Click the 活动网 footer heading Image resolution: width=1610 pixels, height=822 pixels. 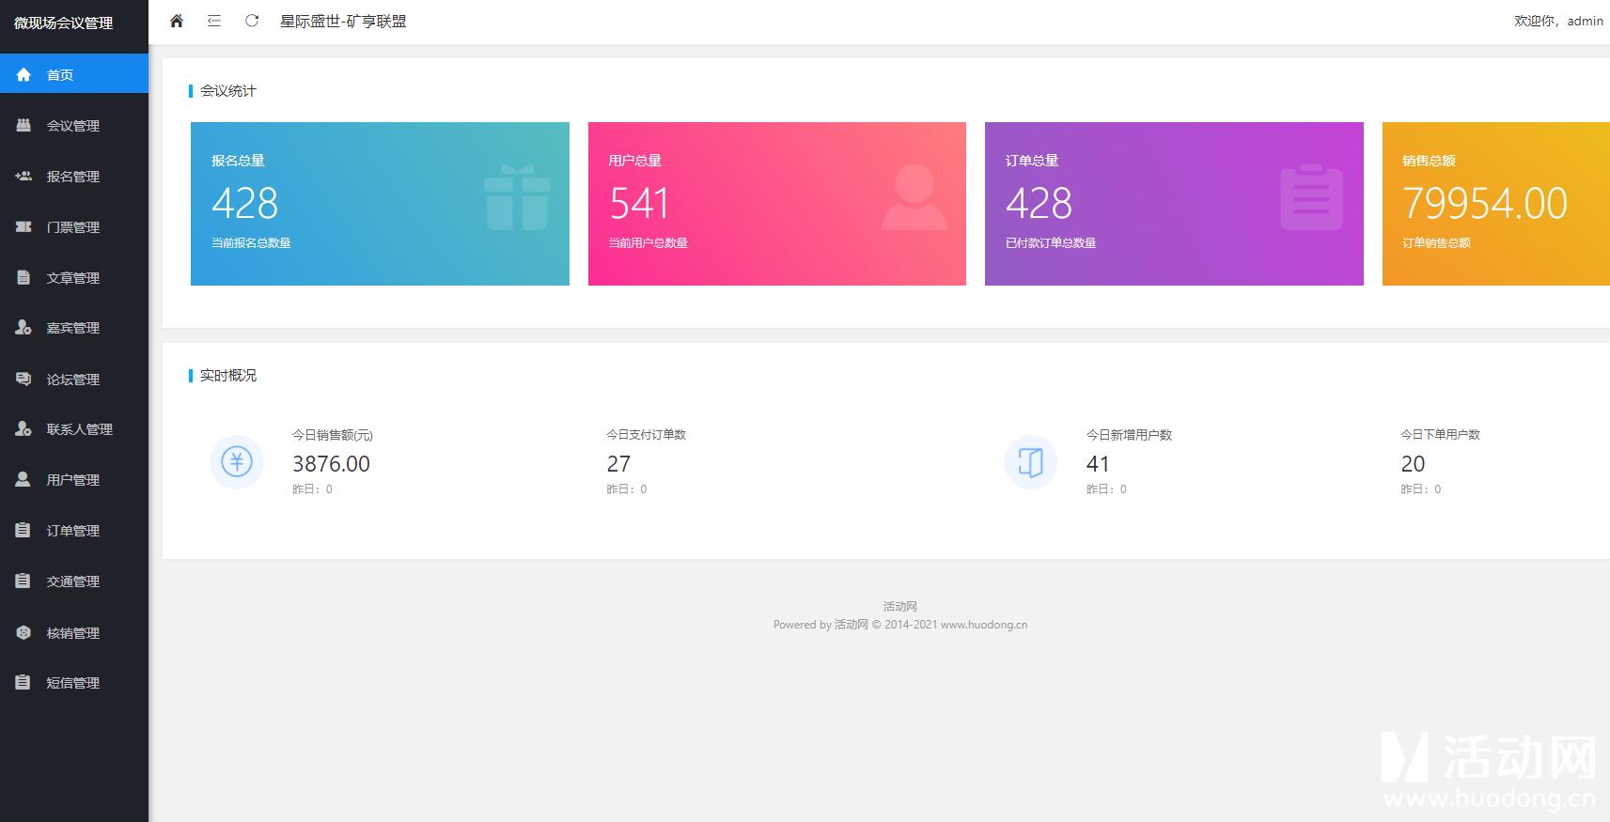pyautogui.click(x=900, y=607)
